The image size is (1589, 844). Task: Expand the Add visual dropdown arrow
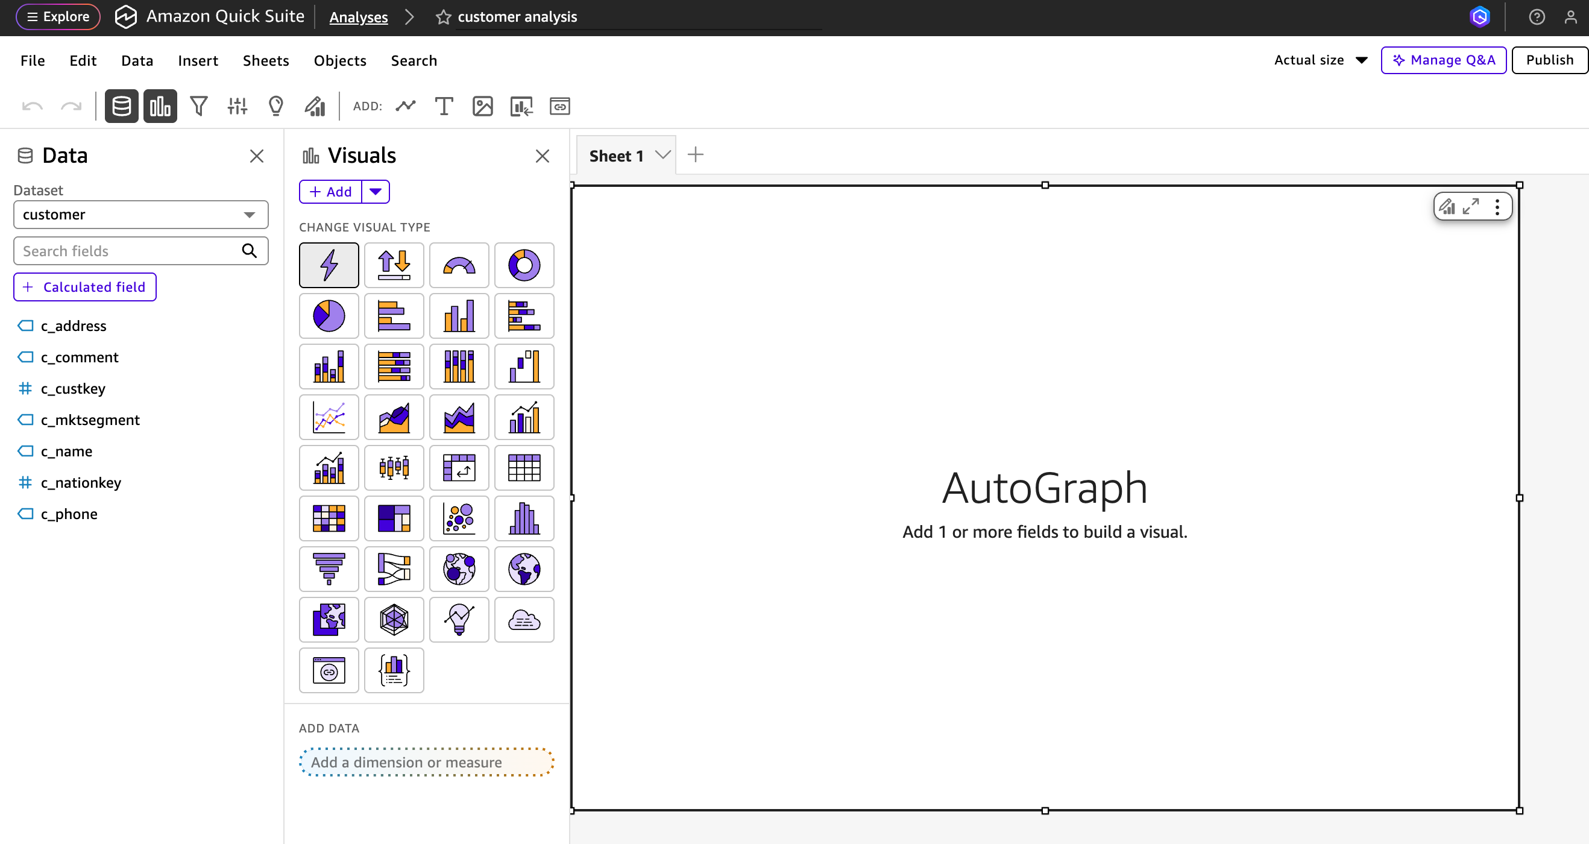[375, 192]
